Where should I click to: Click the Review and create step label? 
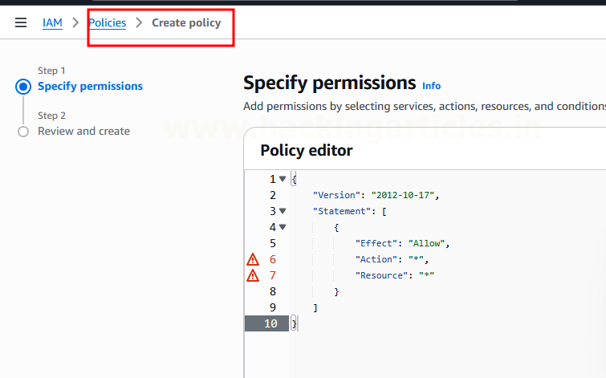[x=83, y=132]
